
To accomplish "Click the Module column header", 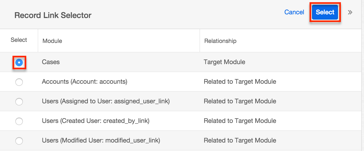I will click(52, 41).
